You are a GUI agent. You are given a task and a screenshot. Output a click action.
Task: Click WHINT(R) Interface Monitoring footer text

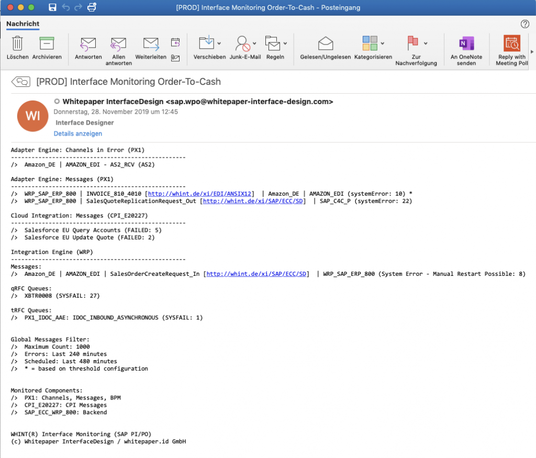81,434
